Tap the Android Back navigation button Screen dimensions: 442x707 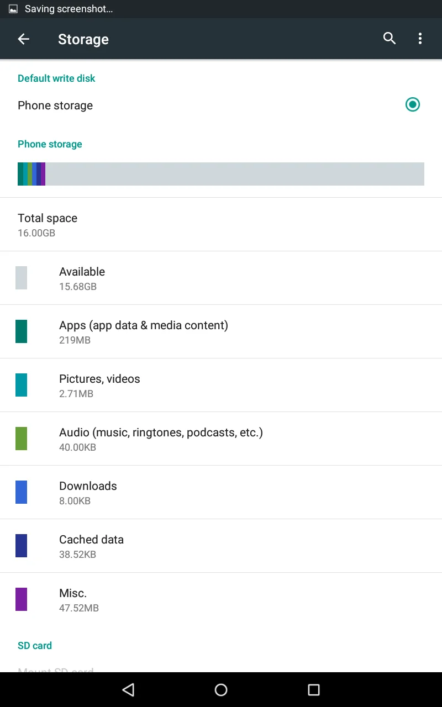click(x=128, y=689)
